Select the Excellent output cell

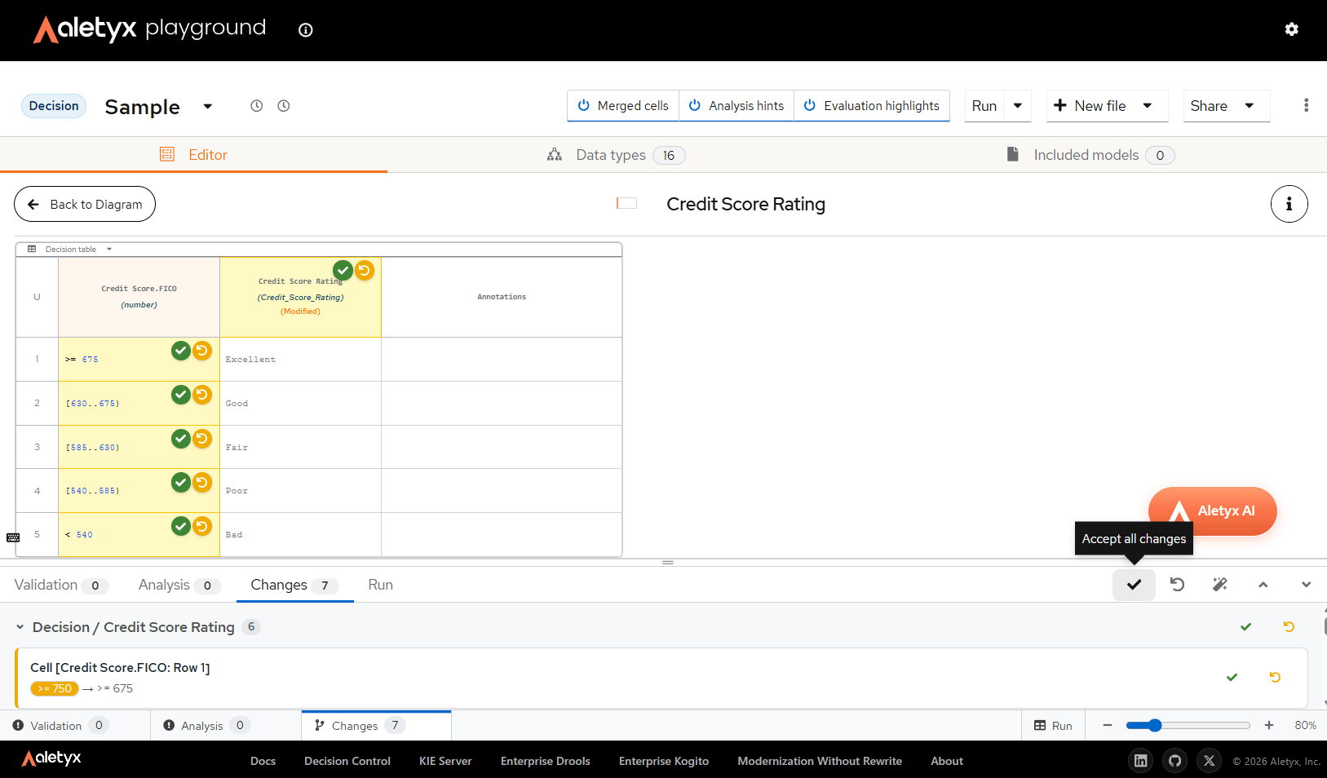point(300,360)
